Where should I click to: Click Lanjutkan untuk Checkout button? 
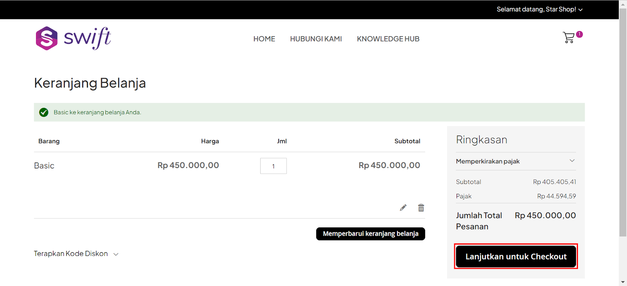click(516, 257)
